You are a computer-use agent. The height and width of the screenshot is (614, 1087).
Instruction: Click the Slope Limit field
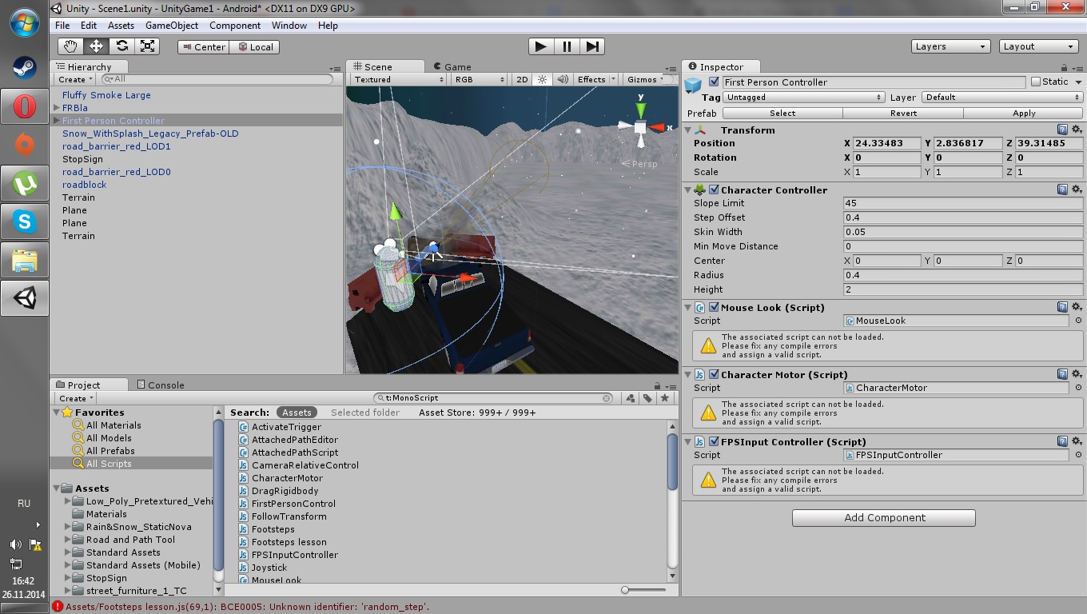tap(963, 203)
